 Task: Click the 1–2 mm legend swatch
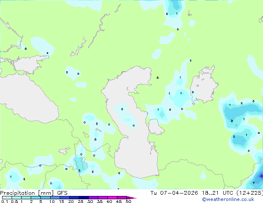(x=26, y=198)
